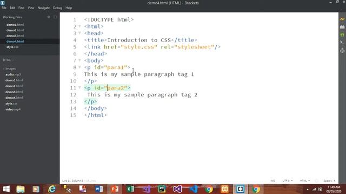The image size is (346, 194).
Task: Open the terminal prompt icon in right toolbar
Action: click(342, 42)
